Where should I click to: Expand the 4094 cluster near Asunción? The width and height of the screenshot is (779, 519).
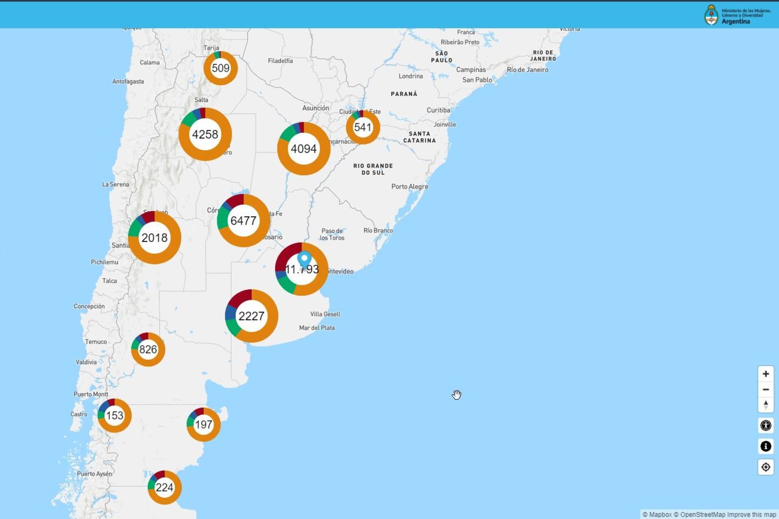(x=303, y=149)
